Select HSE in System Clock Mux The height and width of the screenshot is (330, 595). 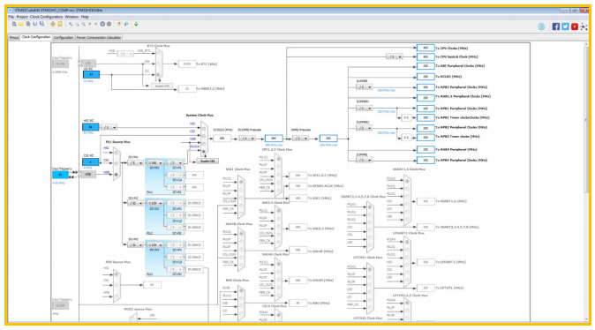pos(204,143)
